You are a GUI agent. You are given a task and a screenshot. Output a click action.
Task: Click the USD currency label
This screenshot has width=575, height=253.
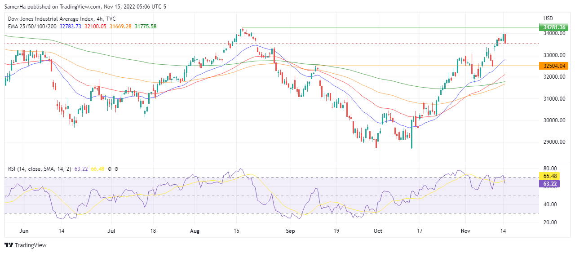[548, 18]
